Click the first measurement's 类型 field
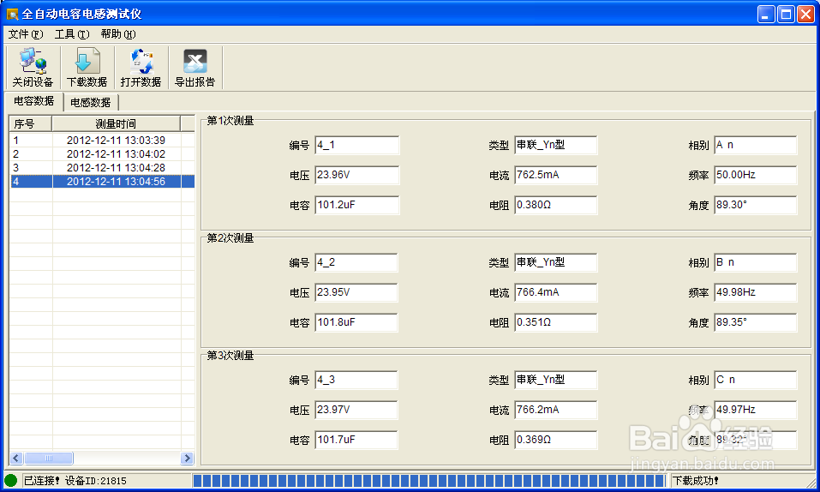 555,145
